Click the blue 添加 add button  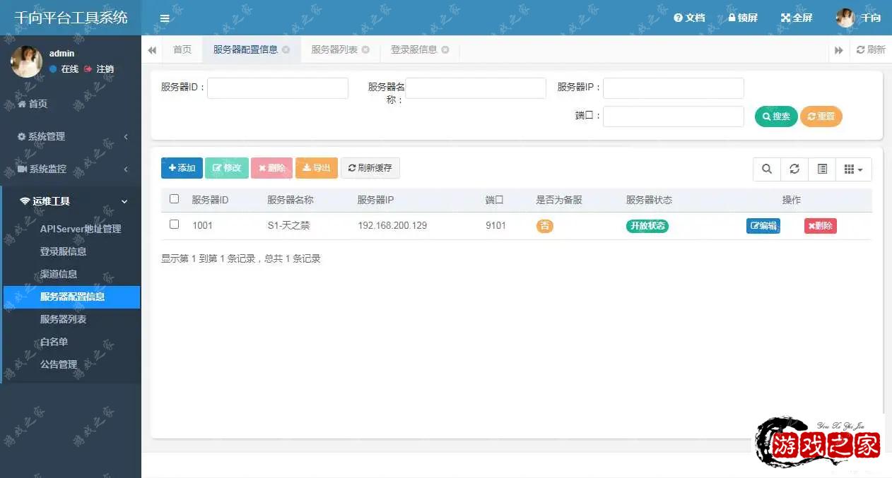coord(182,168)
